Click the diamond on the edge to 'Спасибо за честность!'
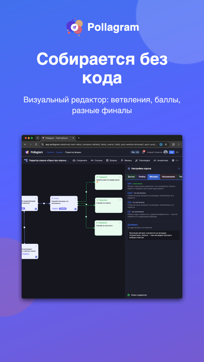Screen dimensions: 204x362 coord(86,217)
